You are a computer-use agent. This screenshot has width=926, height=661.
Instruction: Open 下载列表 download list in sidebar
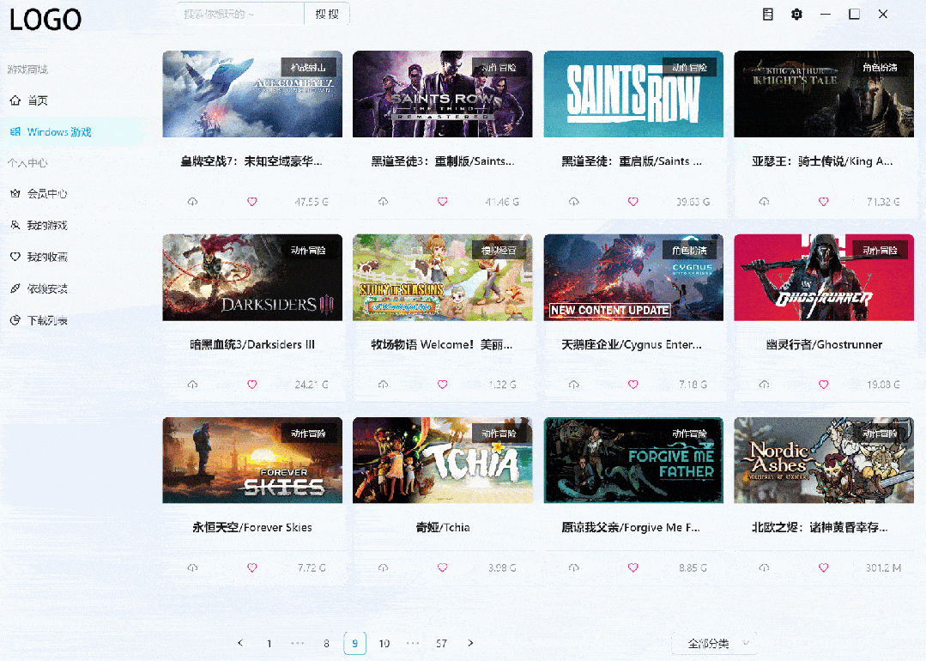[46, 320]
